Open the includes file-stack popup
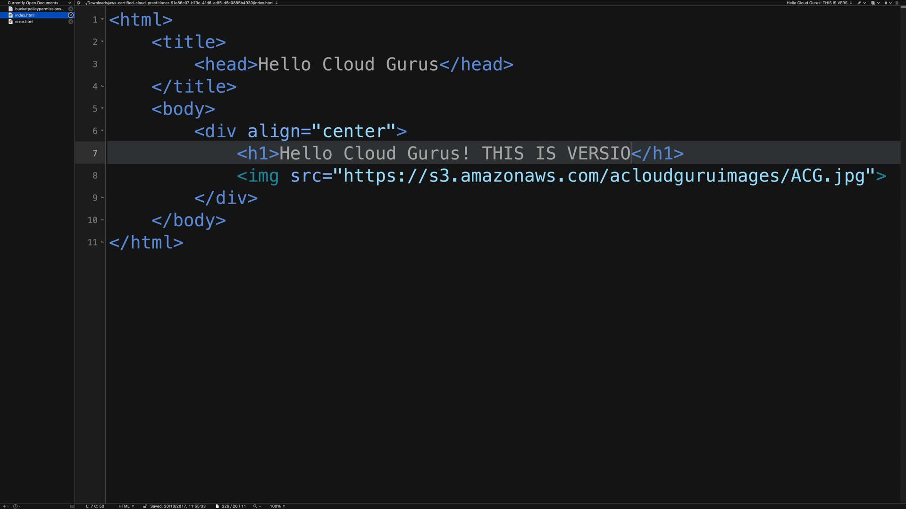 click(873, 3)
